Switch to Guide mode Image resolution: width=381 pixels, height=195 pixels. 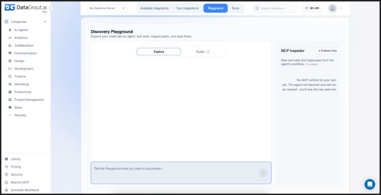[x=203, y=52]
